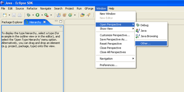
Task: Switch to the Package Explorer tab
Action: (12, 22)
